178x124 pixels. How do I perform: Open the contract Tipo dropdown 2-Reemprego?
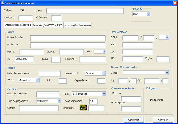104,94
